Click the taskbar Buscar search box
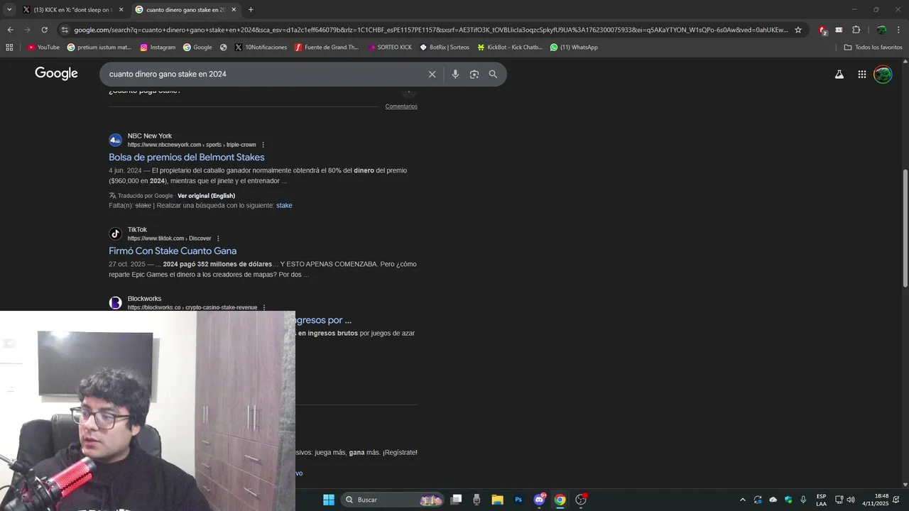This screenshot has height=511, width=909. pyautogui.click(x=393, y=500)
